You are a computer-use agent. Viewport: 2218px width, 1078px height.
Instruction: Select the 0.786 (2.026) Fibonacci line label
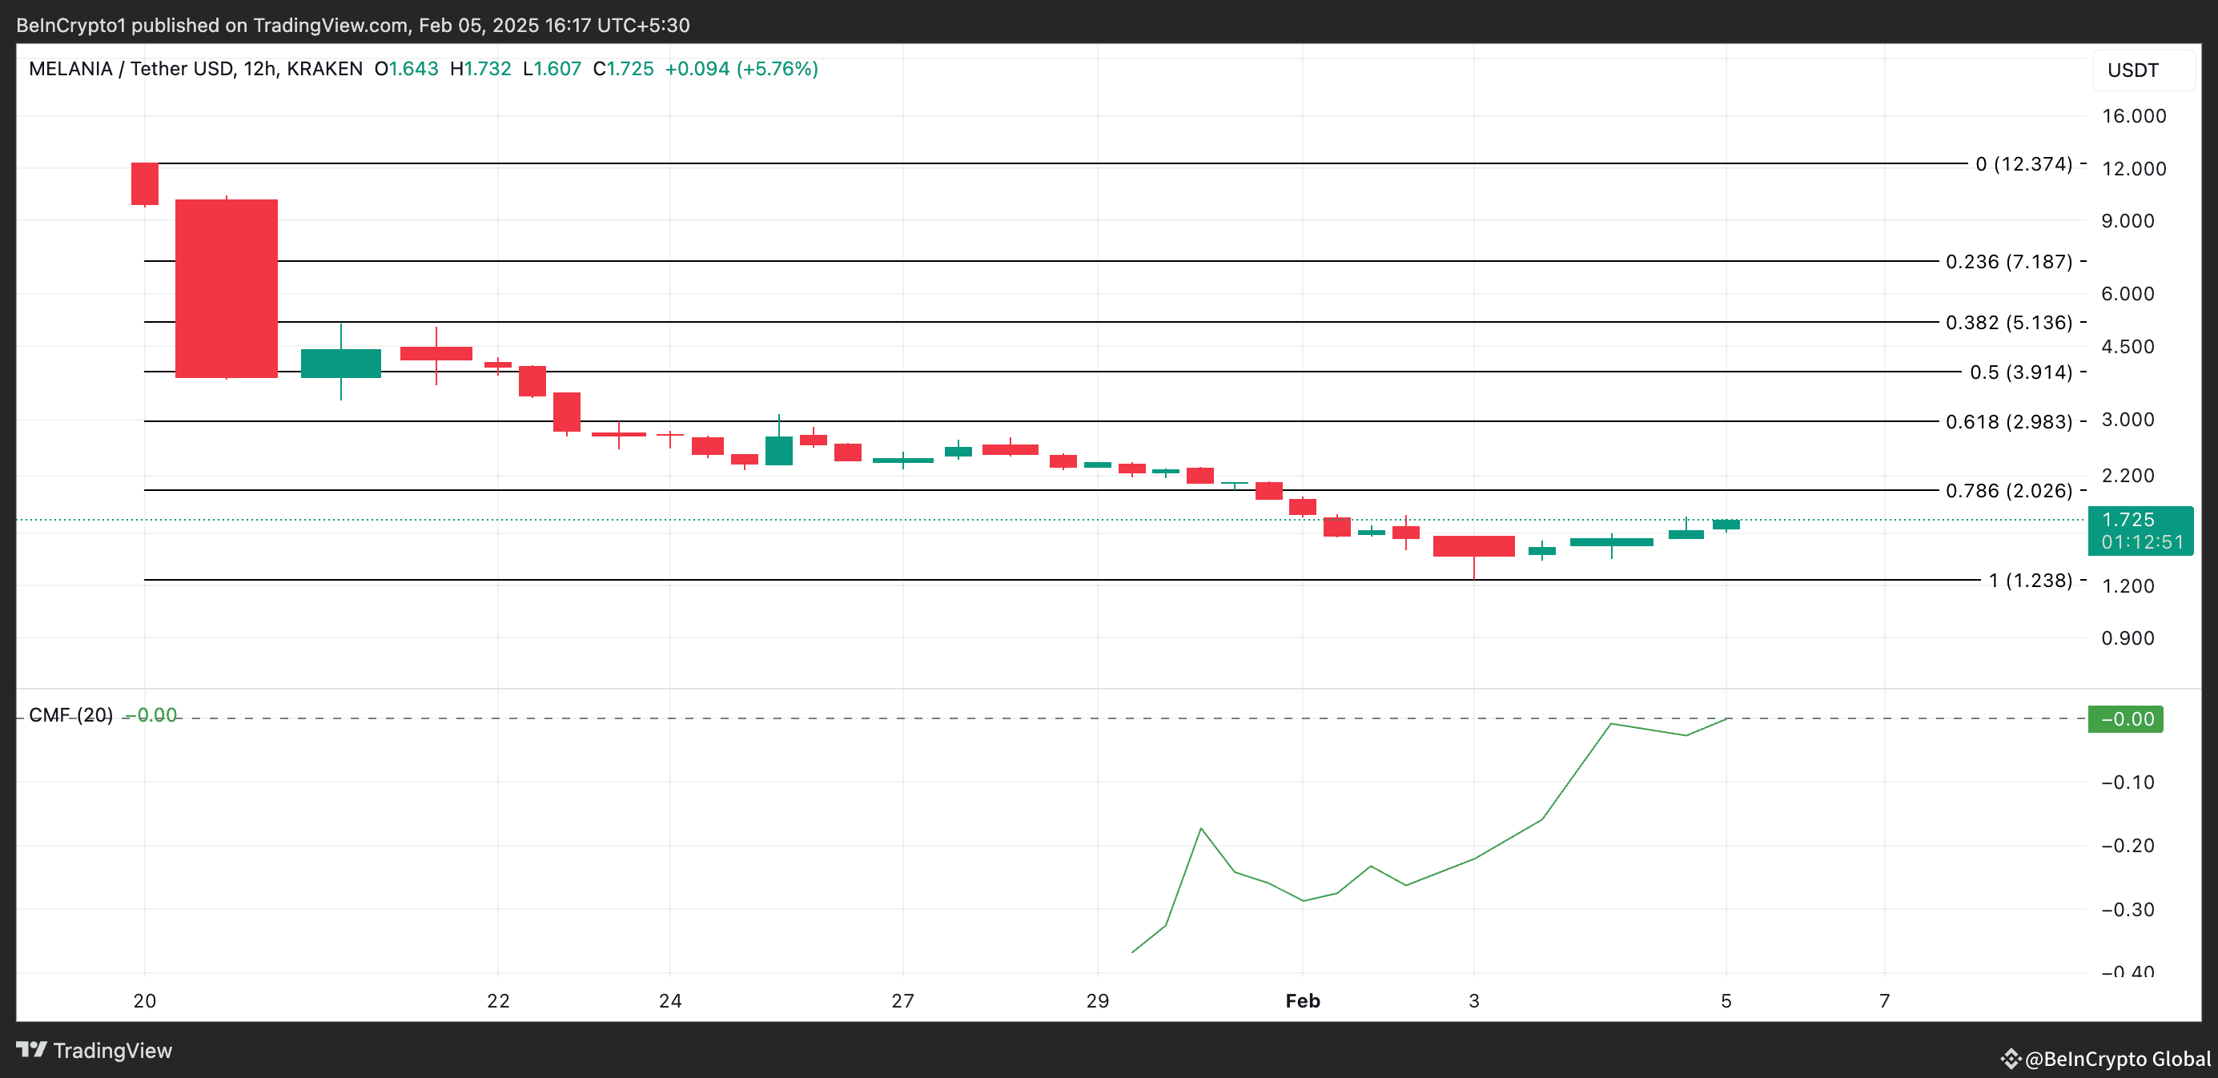[2008, 491]
